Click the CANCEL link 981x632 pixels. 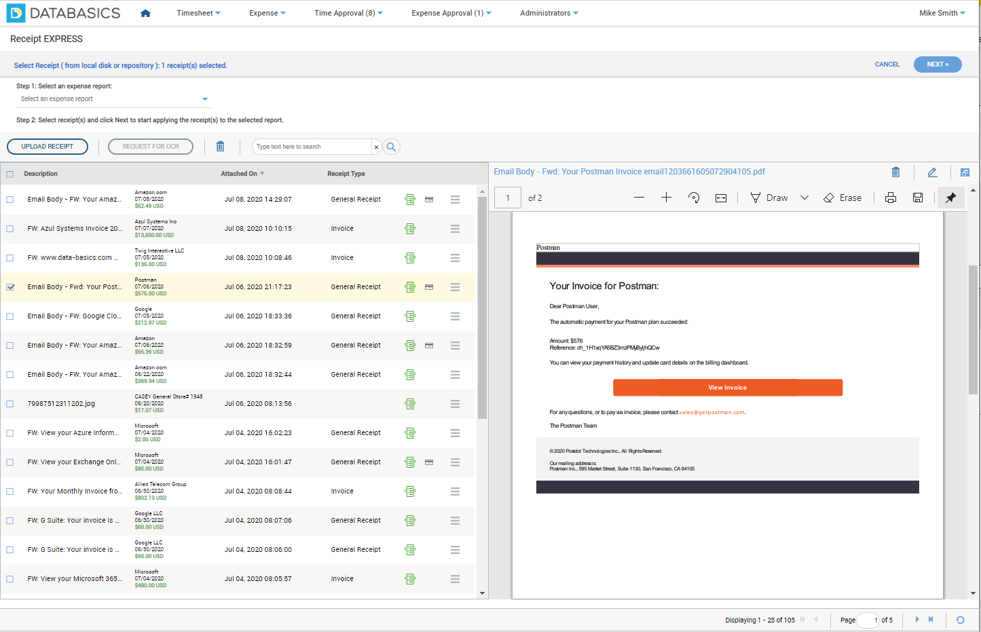coord(887,64)
